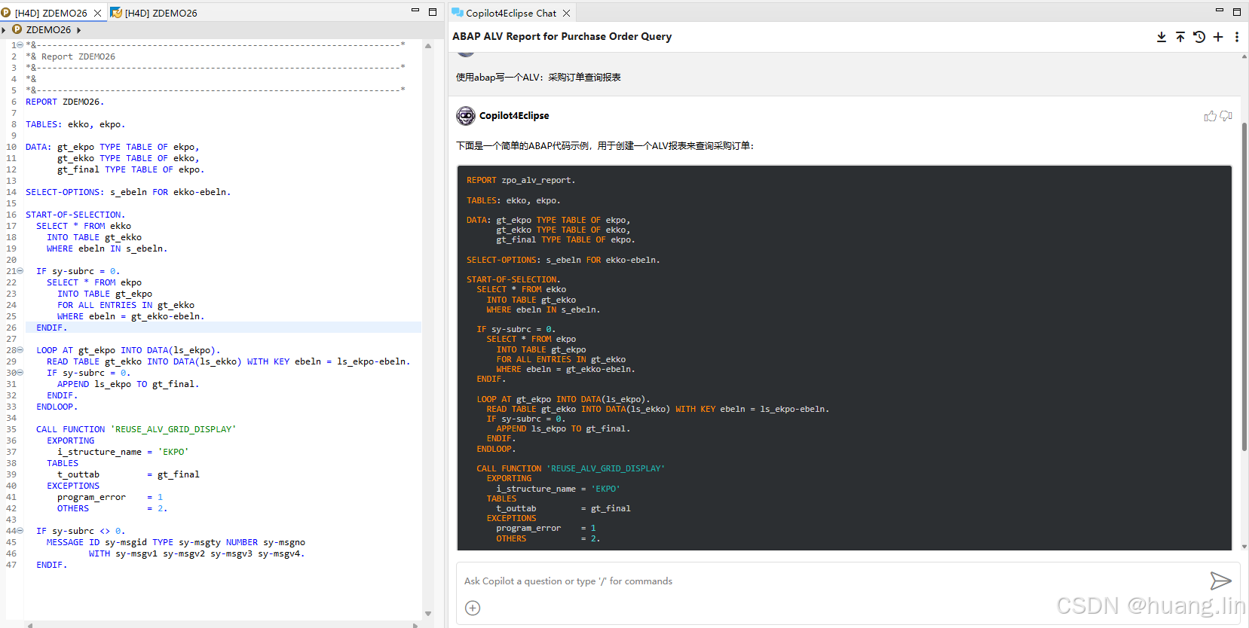Screen dimensions: 1249x628
Task: Click chat scrollbar up arrow
Action: [1244, 56]
